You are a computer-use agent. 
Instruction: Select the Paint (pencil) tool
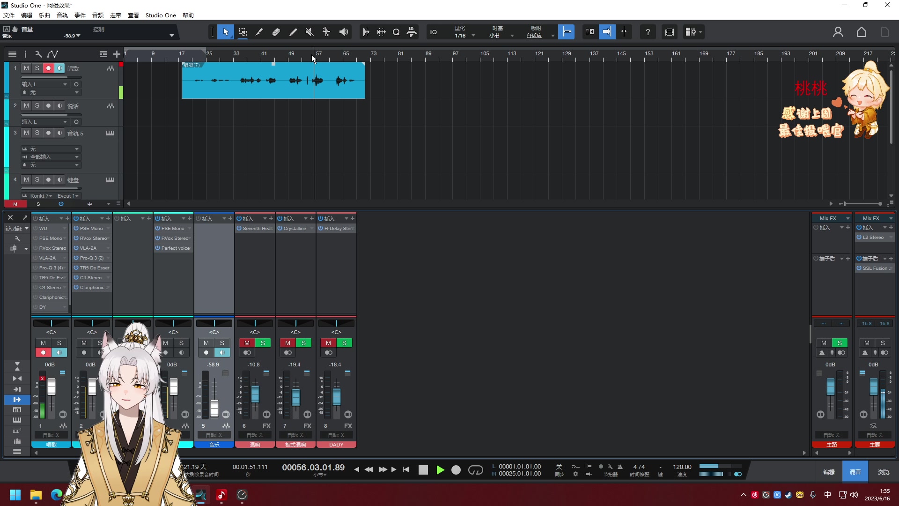coord(293,32)
